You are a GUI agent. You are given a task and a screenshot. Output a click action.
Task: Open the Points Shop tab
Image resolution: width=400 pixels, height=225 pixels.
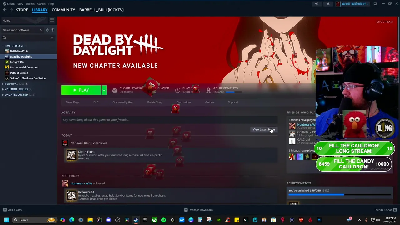[x=155, y=102]
